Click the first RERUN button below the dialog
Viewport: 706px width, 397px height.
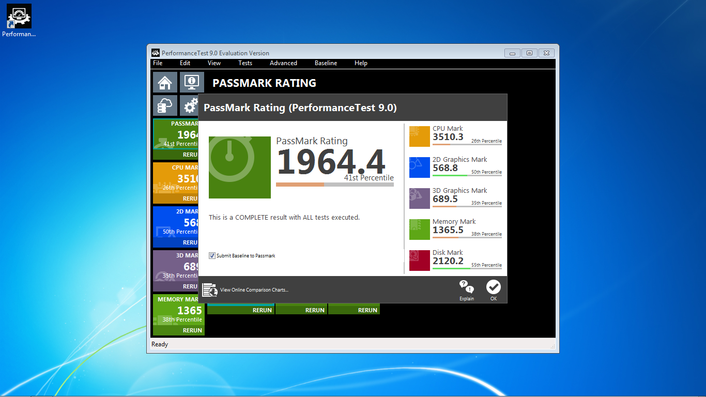[240, 310]
